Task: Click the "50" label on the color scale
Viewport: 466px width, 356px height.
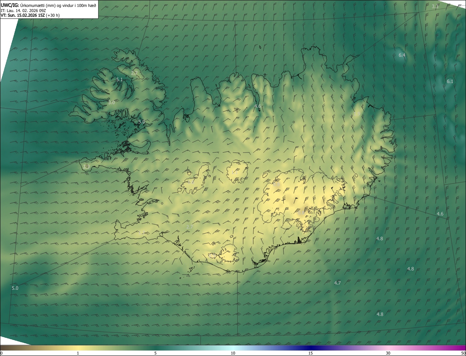Action: pos(463,353)
